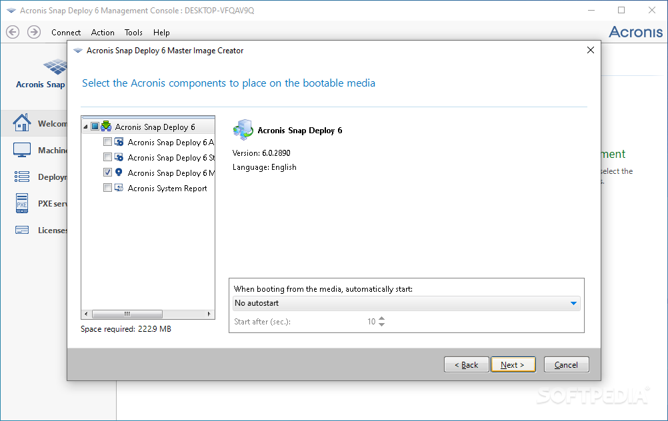Click the large Acronis Snap Deploy 6 details icon

(243, 130)
